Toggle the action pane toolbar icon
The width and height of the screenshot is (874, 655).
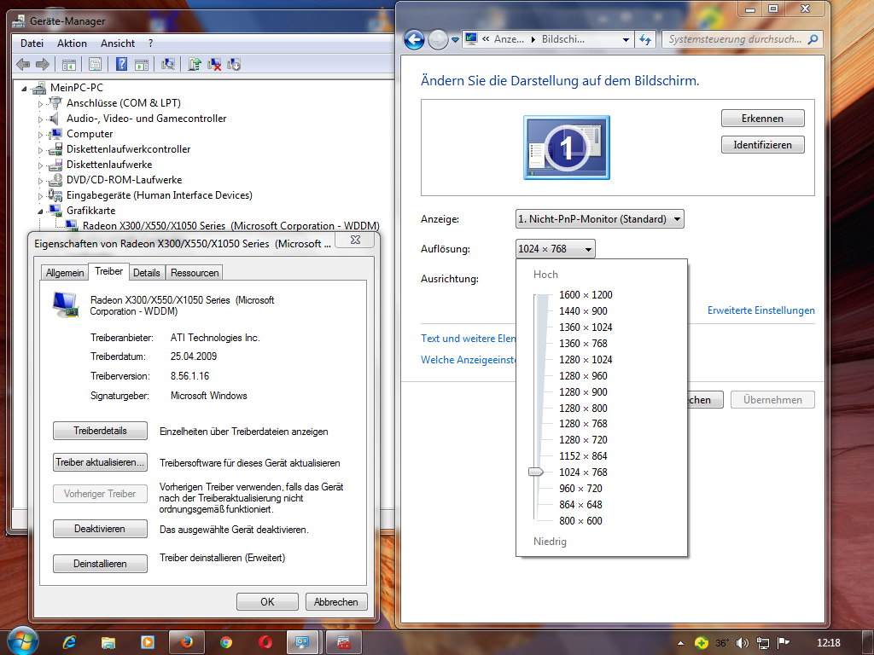coord(142,65)
